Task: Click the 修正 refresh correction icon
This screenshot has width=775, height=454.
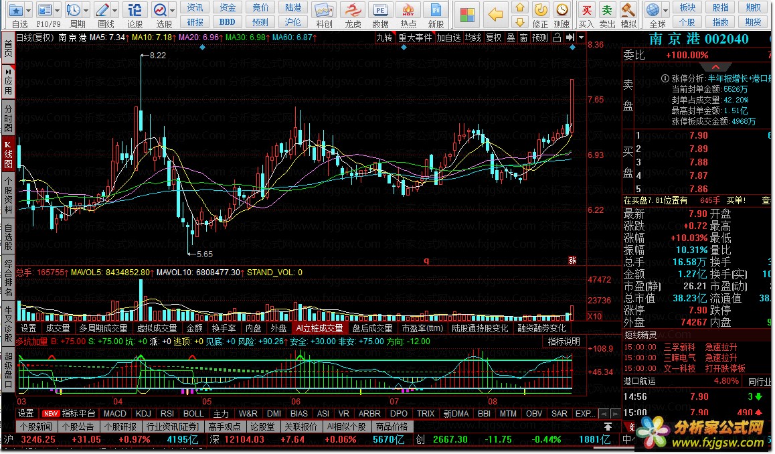Action: [x=541, y=11]
